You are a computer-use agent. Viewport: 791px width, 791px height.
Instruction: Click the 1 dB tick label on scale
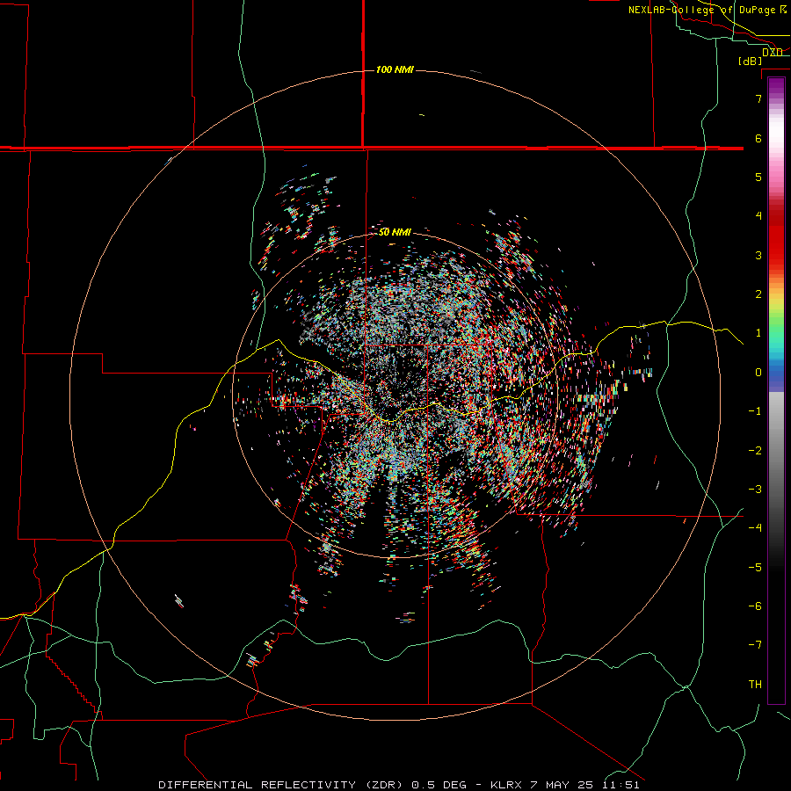[758, 333]
